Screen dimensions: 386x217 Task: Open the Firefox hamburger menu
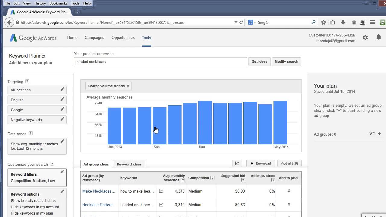372,22
